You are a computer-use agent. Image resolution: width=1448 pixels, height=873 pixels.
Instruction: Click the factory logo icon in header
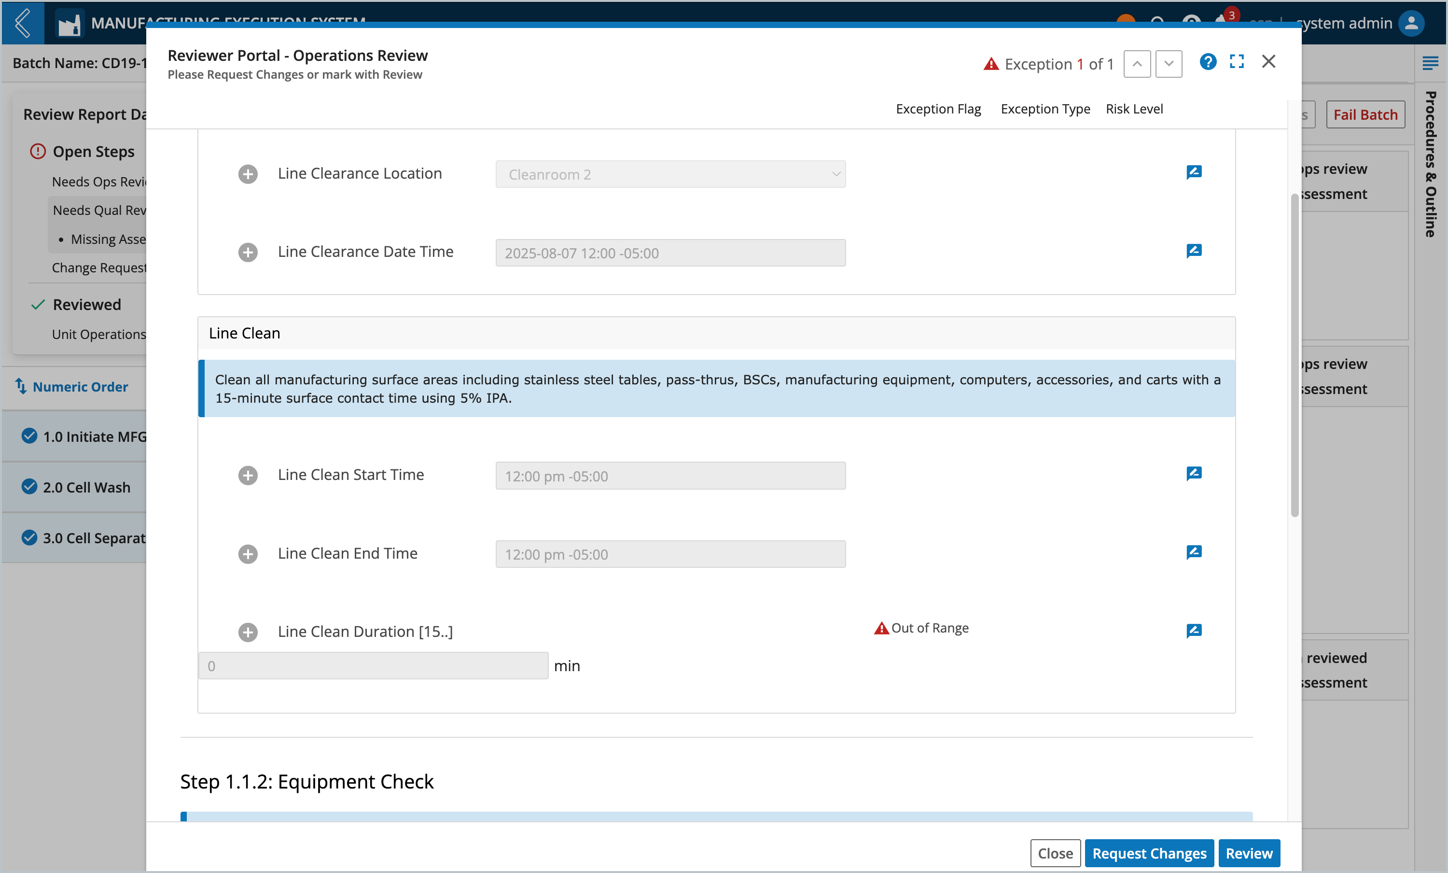tap(70, 24)
